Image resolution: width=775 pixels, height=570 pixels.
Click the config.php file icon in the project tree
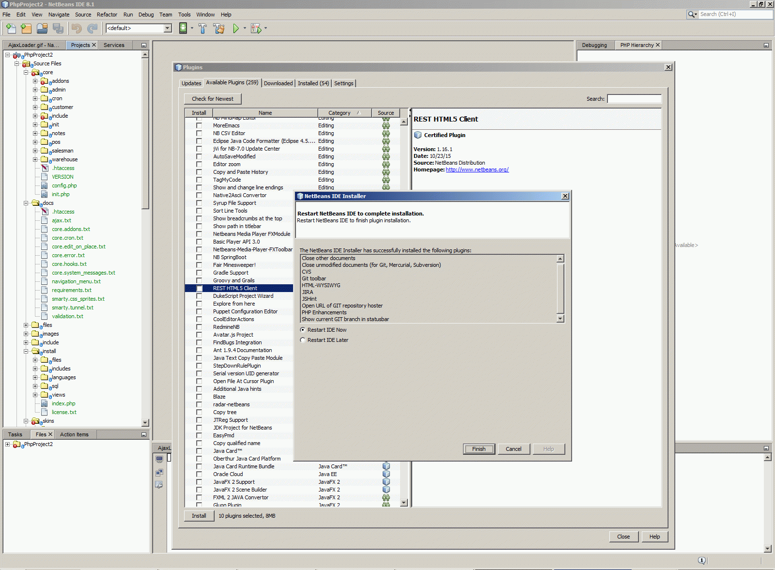(45, 185)
